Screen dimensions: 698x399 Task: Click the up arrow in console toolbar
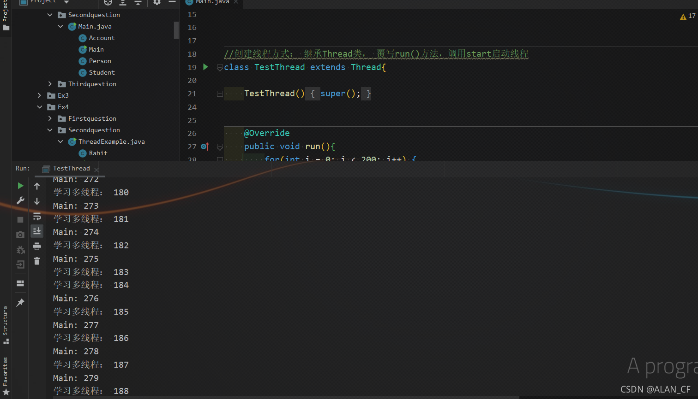click(x=37, y=186)
